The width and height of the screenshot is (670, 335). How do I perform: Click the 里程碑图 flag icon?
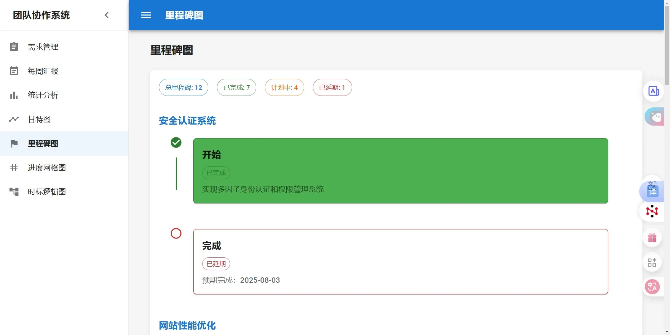pyautogui.click(x=14, y=144)
